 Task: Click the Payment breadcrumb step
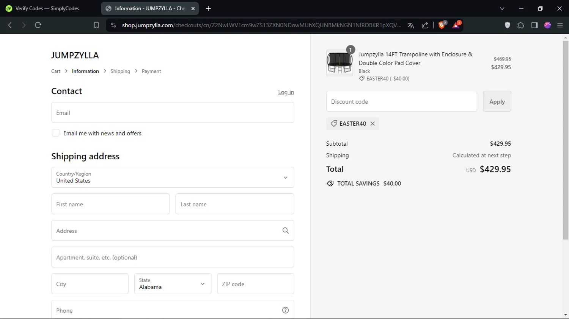151,71
